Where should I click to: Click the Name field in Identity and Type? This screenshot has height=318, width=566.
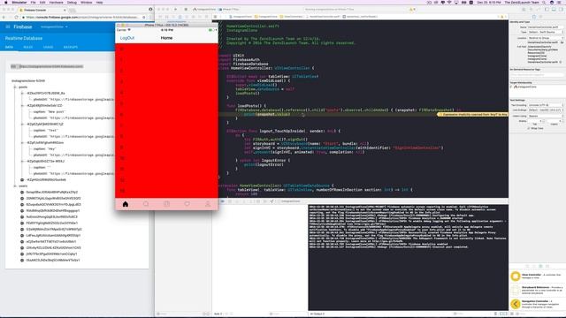coord(546,27)
